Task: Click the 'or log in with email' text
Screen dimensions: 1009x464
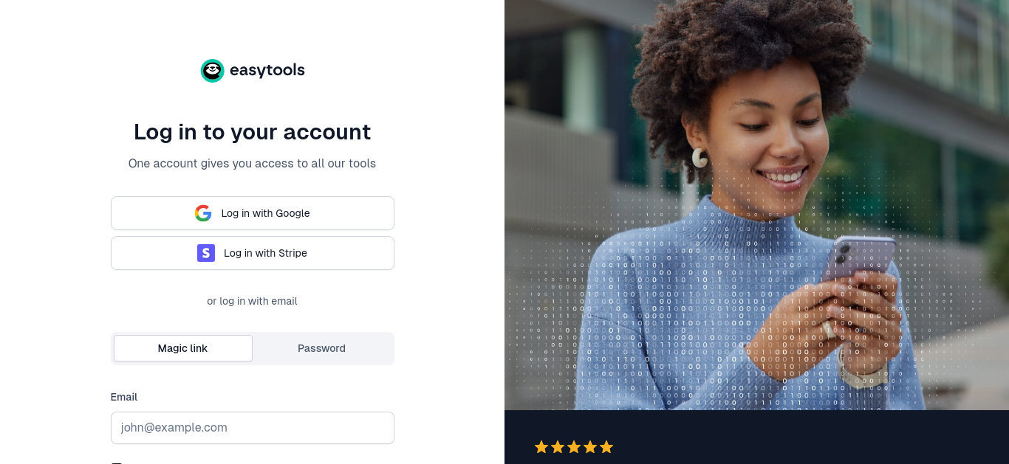Action: pyautogui.click(x=253, y=301)
